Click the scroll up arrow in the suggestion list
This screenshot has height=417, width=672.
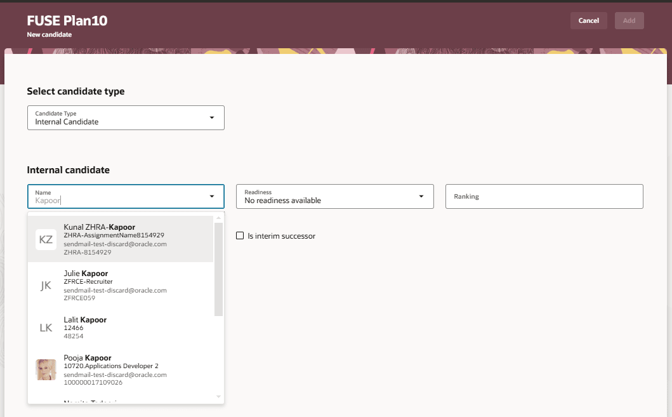tap(218, 218)
